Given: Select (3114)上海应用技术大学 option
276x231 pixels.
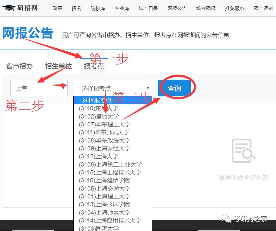Looking at the screenshot, I should pos(113,220).
